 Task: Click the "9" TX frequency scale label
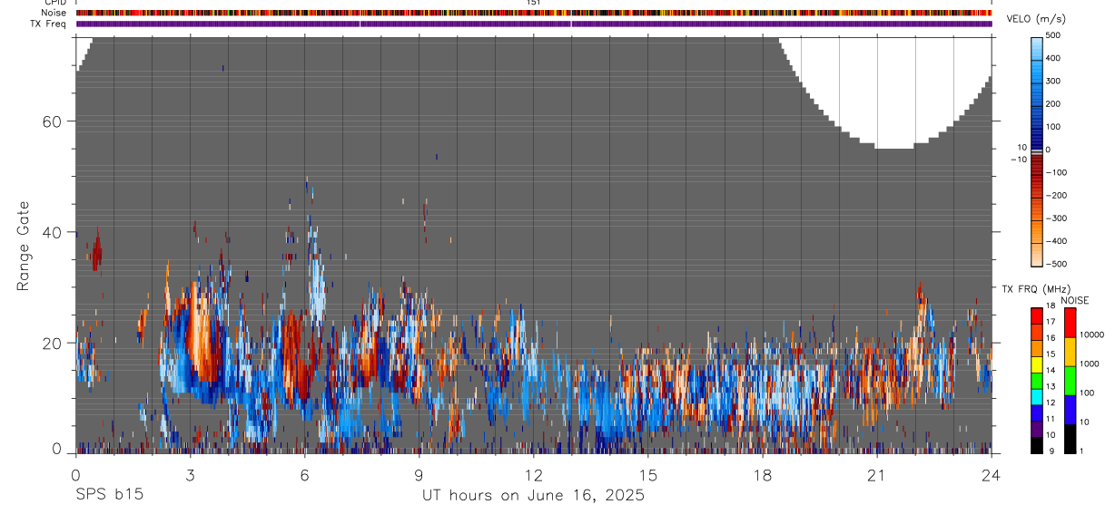pyautogui.click(x=1051, y=451)
